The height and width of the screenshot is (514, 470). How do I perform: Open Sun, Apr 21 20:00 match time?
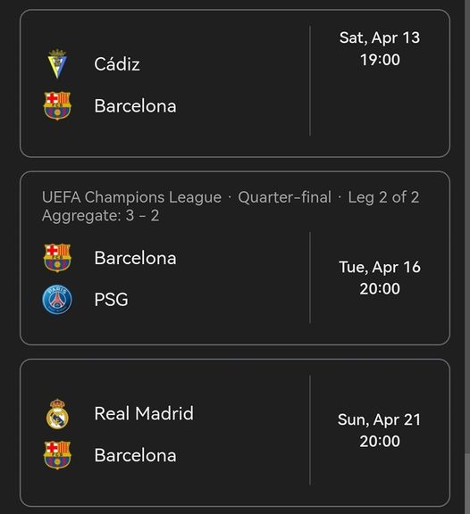coord(380,430)
